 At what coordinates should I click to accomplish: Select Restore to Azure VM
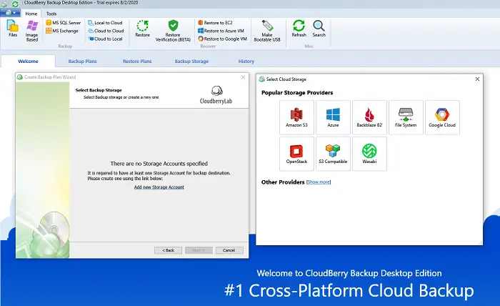tap(221, 31)
